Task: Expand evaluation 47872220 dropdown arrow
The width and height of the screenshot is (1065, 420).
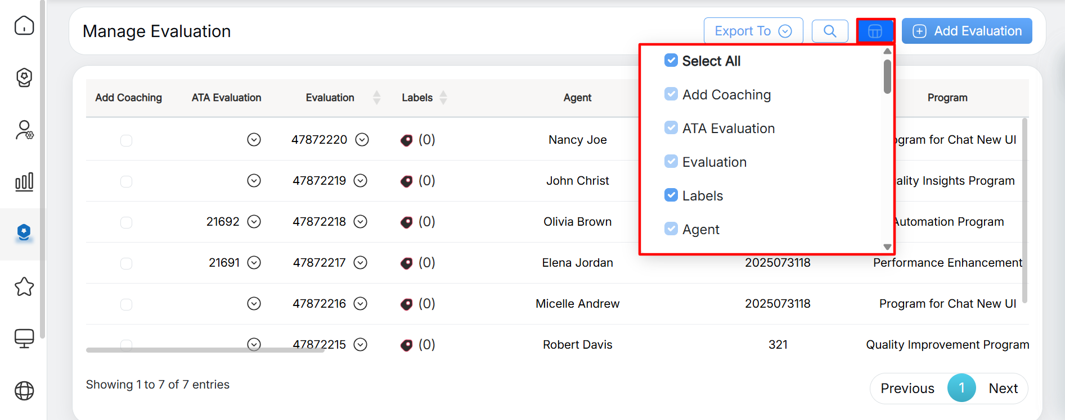Action: tap(362, 140)
